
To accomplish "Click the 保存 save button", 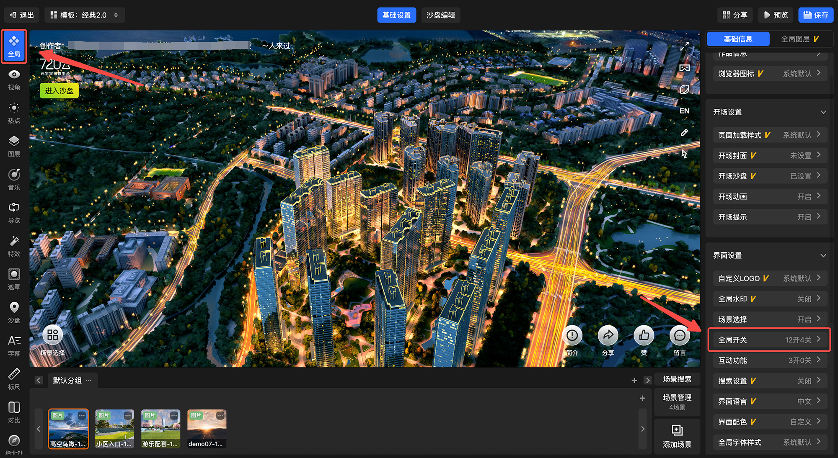I will tap(815, 15).
